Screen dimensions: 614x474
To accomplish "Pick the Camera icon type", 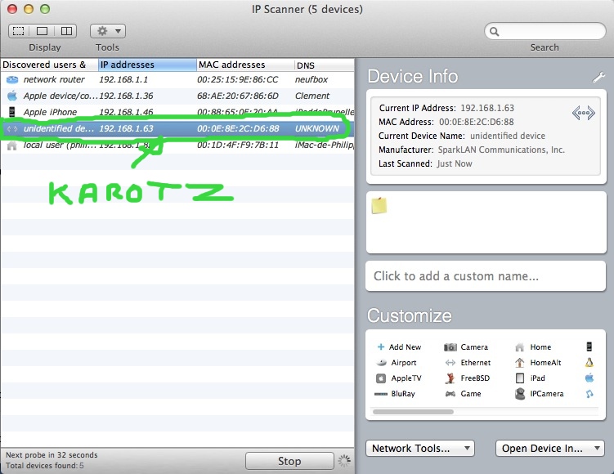I will point(466,347).
